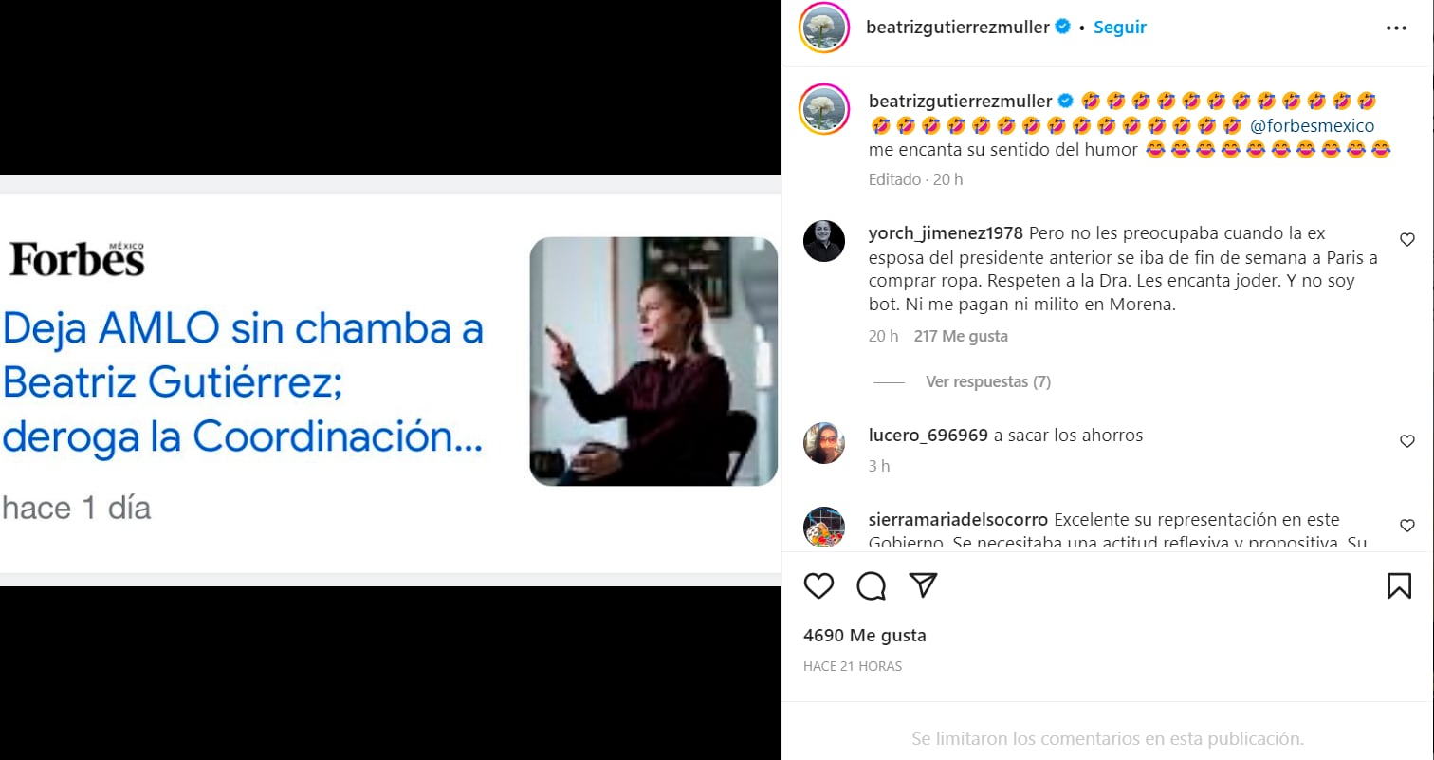Open the comment icon below the post
Viewport: 1434px width, 760px height.
(871, 585)
